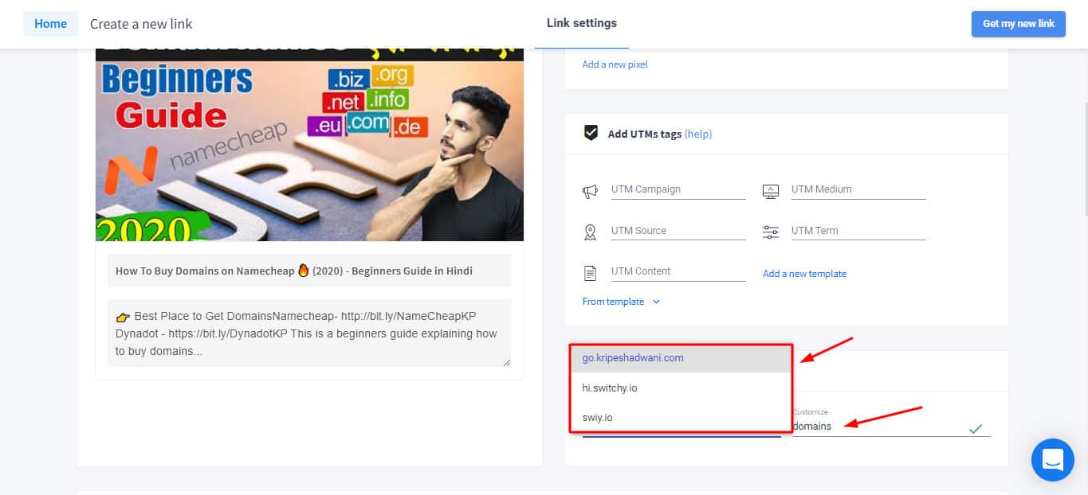Click Get my new link button
This screenshot has height=495, width=1088.
coord(1018,24)
